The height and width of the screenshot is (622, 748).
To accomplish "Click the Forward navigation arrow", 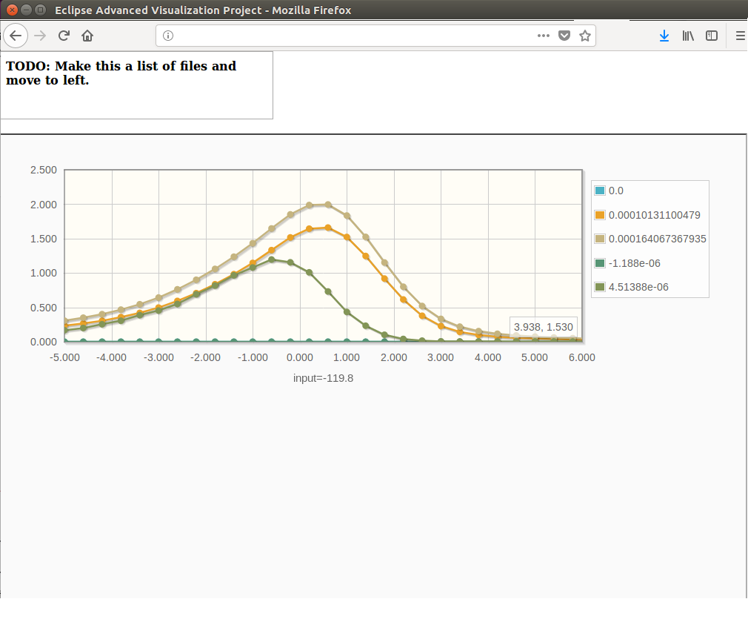I will [41, 36].
